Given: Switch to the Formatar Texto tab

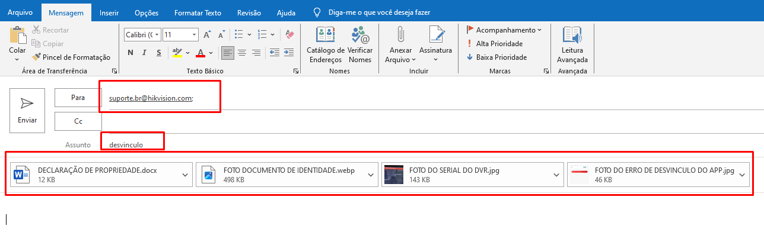Looking at the screenshot, I should [x=198, y=12].
